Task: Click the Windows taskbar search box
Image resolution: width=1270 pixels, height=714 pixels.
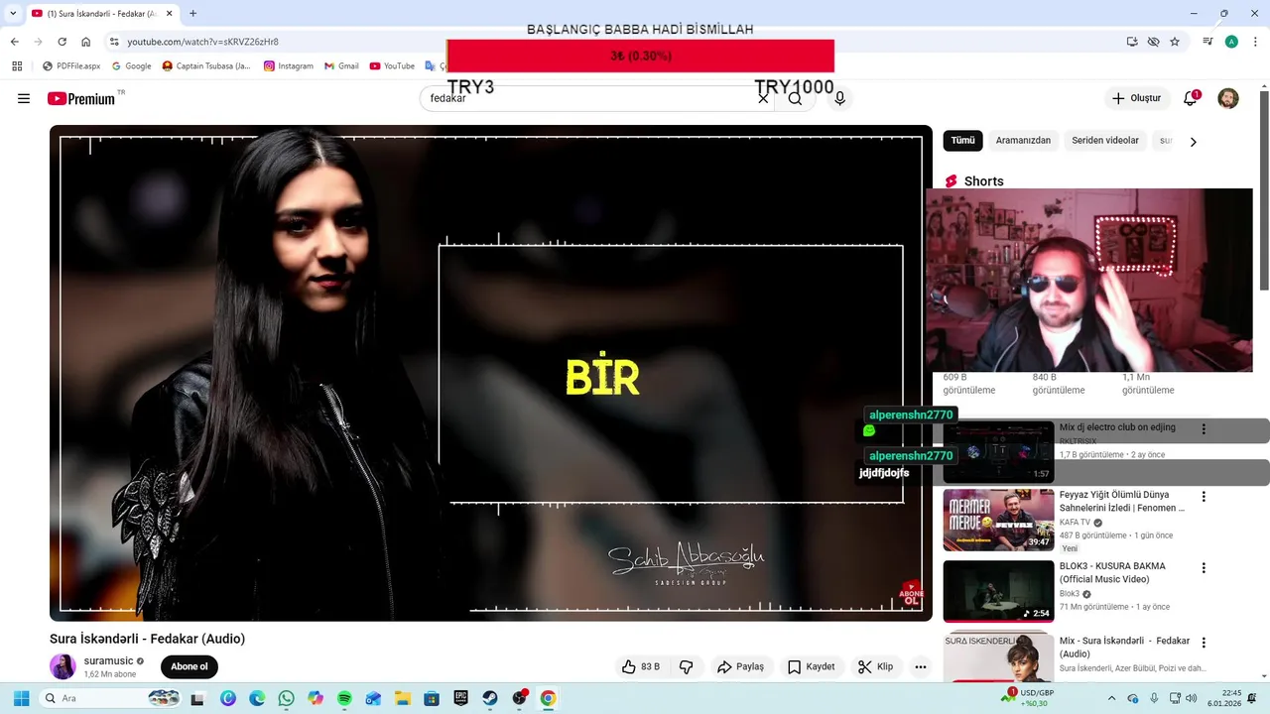Action: pos(111,698)
